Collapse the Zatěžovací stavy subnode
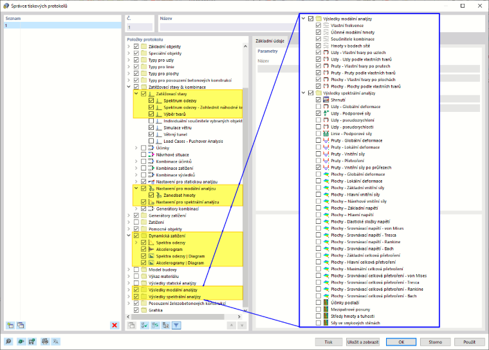489x350 pixels. tap(136, 93)
